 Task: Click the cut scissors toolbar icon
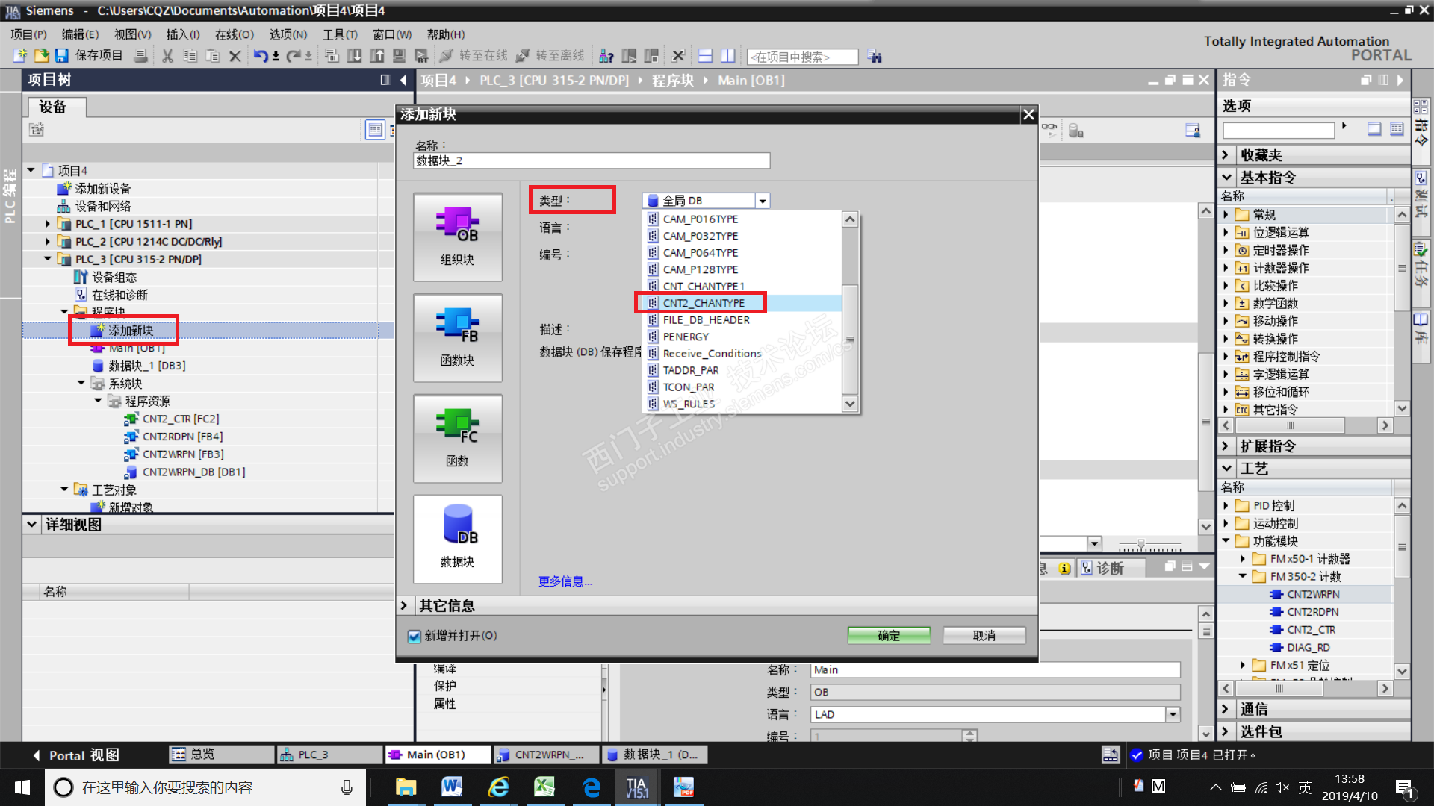167,56
